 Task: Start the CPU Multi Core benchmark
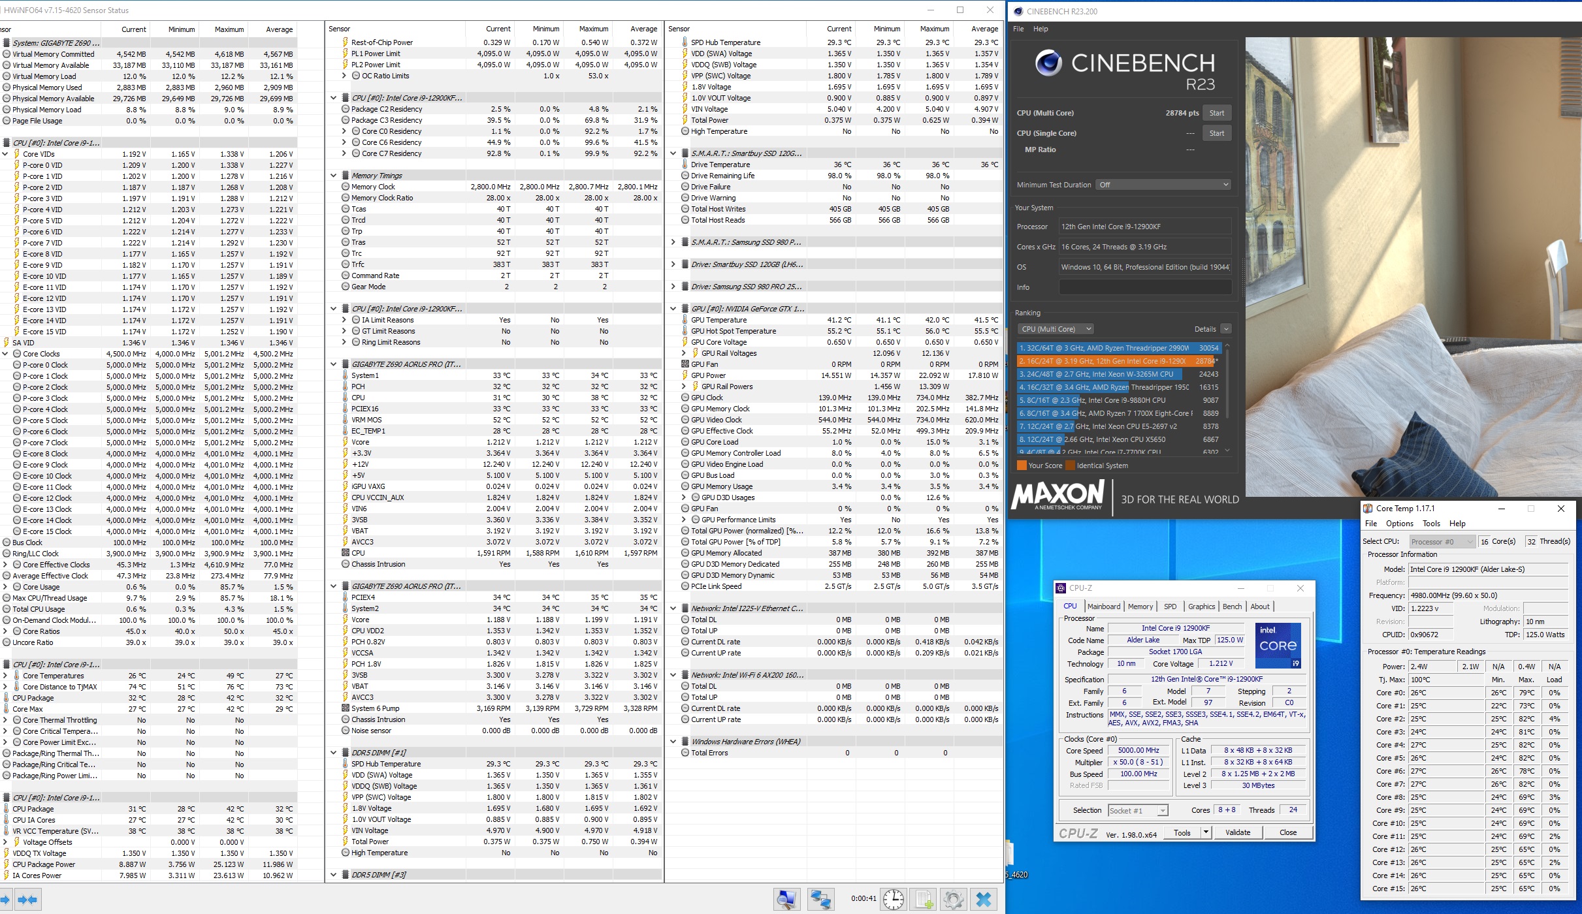[1216, 113]
